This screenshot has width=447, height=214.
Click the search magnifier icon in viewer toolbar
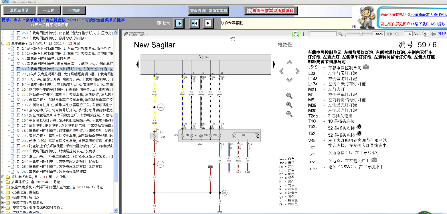click(x=340, y=34)
